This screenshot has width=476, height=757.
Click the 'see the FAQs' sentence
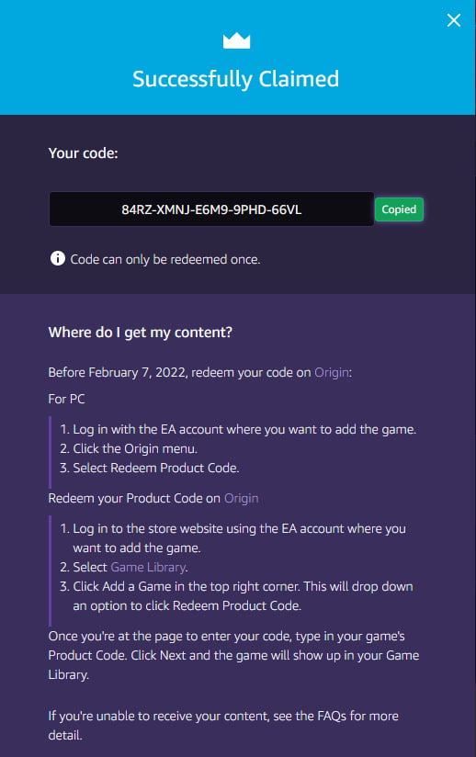223,725
